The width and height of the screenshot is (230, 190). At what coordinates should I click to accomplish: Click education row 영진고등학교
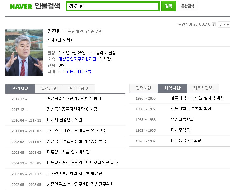click(x=180, y=119)
